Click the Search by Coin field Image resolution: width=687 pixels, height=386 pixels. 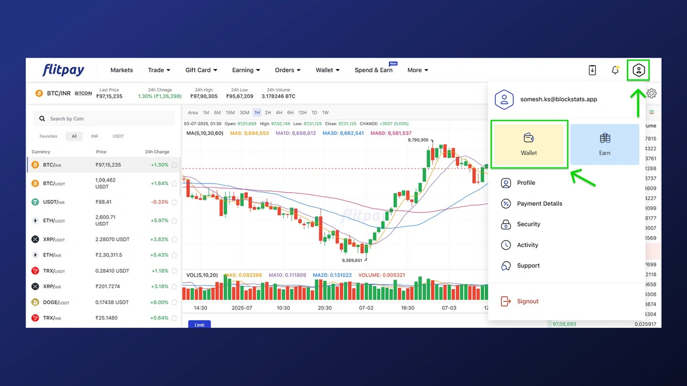pos(104,119)
